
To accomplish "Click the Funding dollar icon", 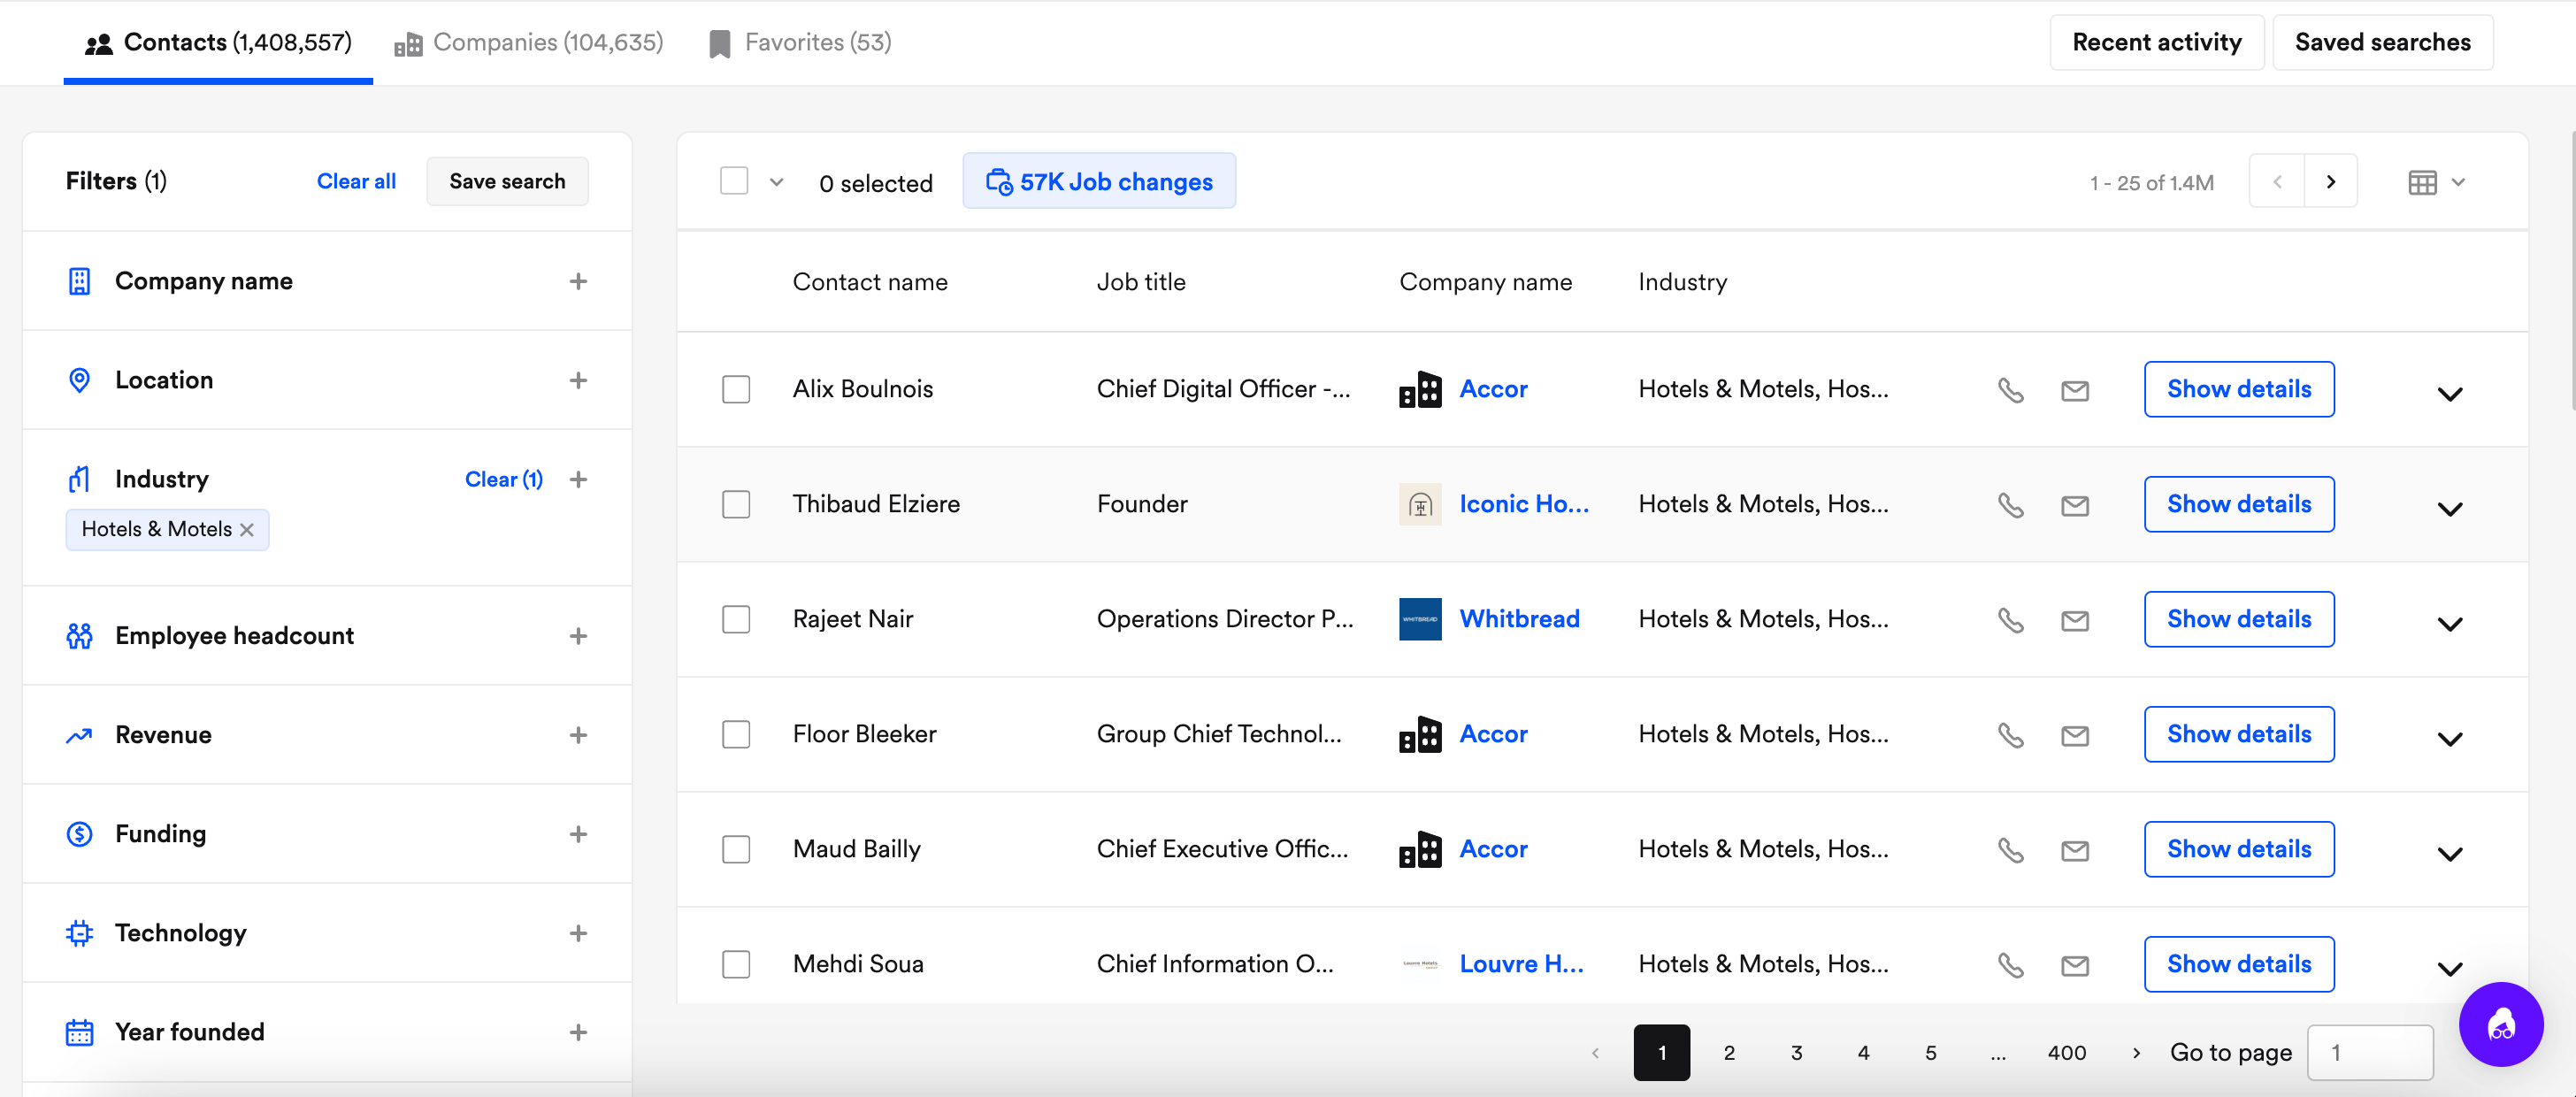I will coord(79,833).
